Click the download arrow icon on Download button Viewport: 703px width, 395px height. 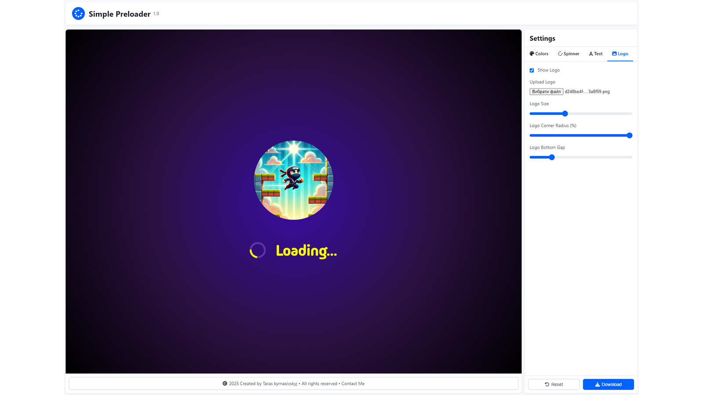click(597, 384)
